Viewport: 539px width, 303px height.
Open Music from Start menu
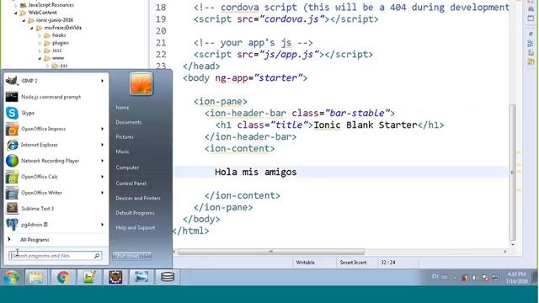coord(122,151)
